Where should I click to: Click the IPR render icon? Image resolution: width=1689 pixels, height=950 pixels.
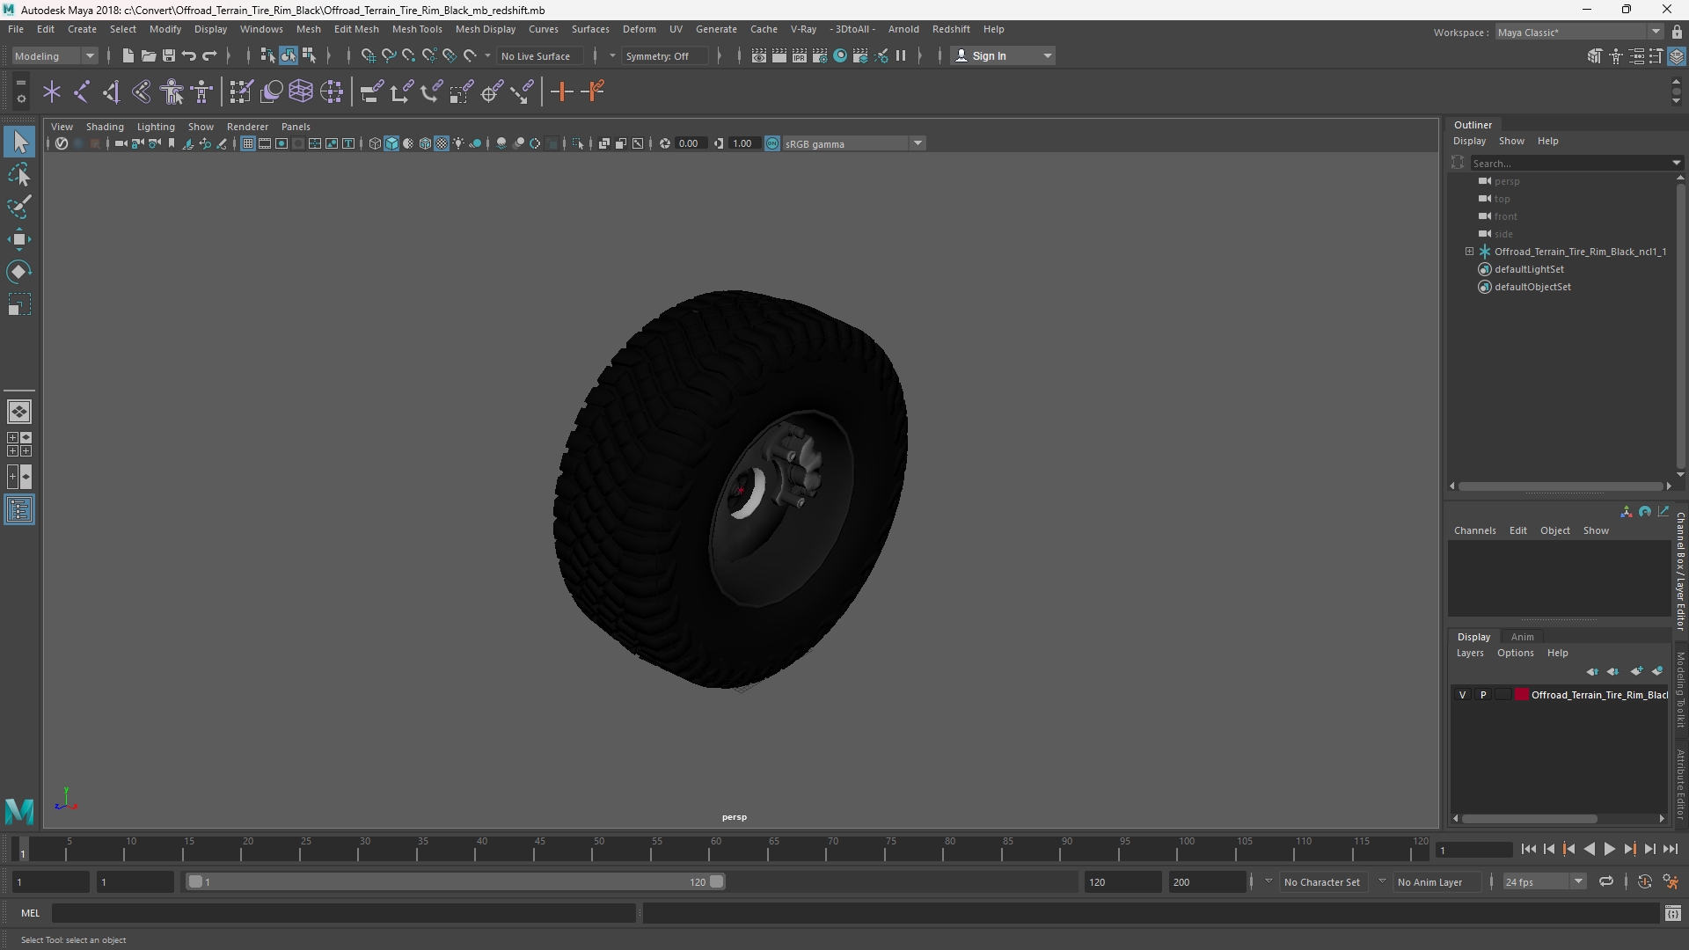click(799, 55)
